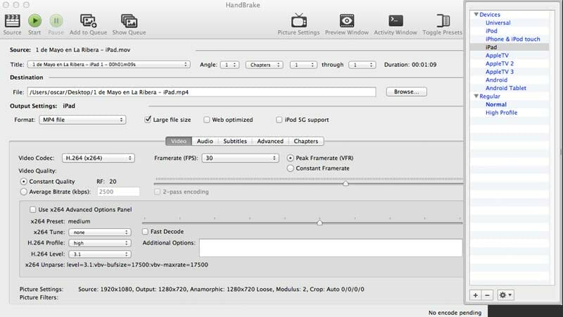The width and height of the screenshot is (563, 317).
Task: Expand the Format MP4 file dropdown
Action: coord(82,120)
